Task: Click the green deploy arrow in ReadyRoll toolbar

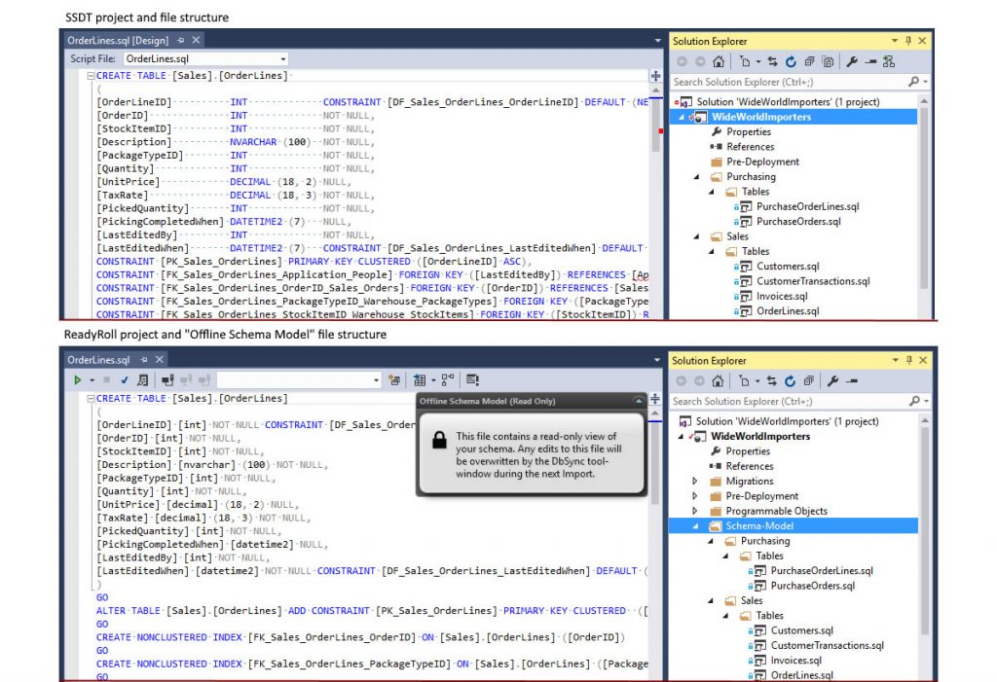Action: [x=79, y=379]
